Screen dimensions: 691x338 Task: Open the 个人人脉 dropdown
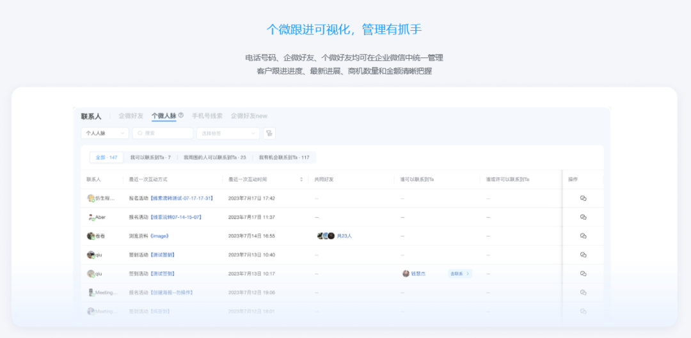[x=105, y=134]
